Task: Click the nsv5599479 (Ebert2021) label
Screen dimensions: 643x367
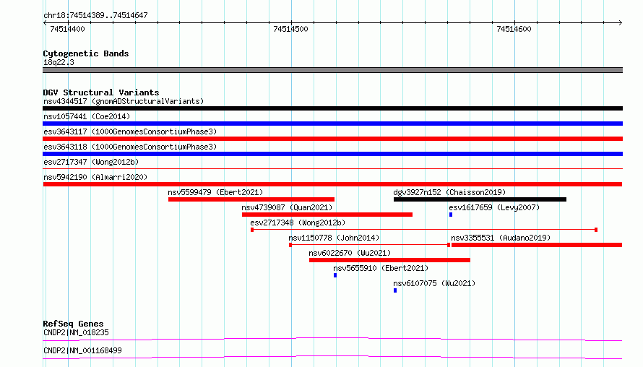Action: (x=215, y=192)
